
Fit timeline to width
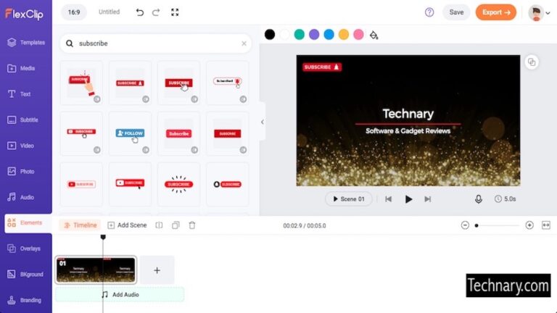coord(546,225)
